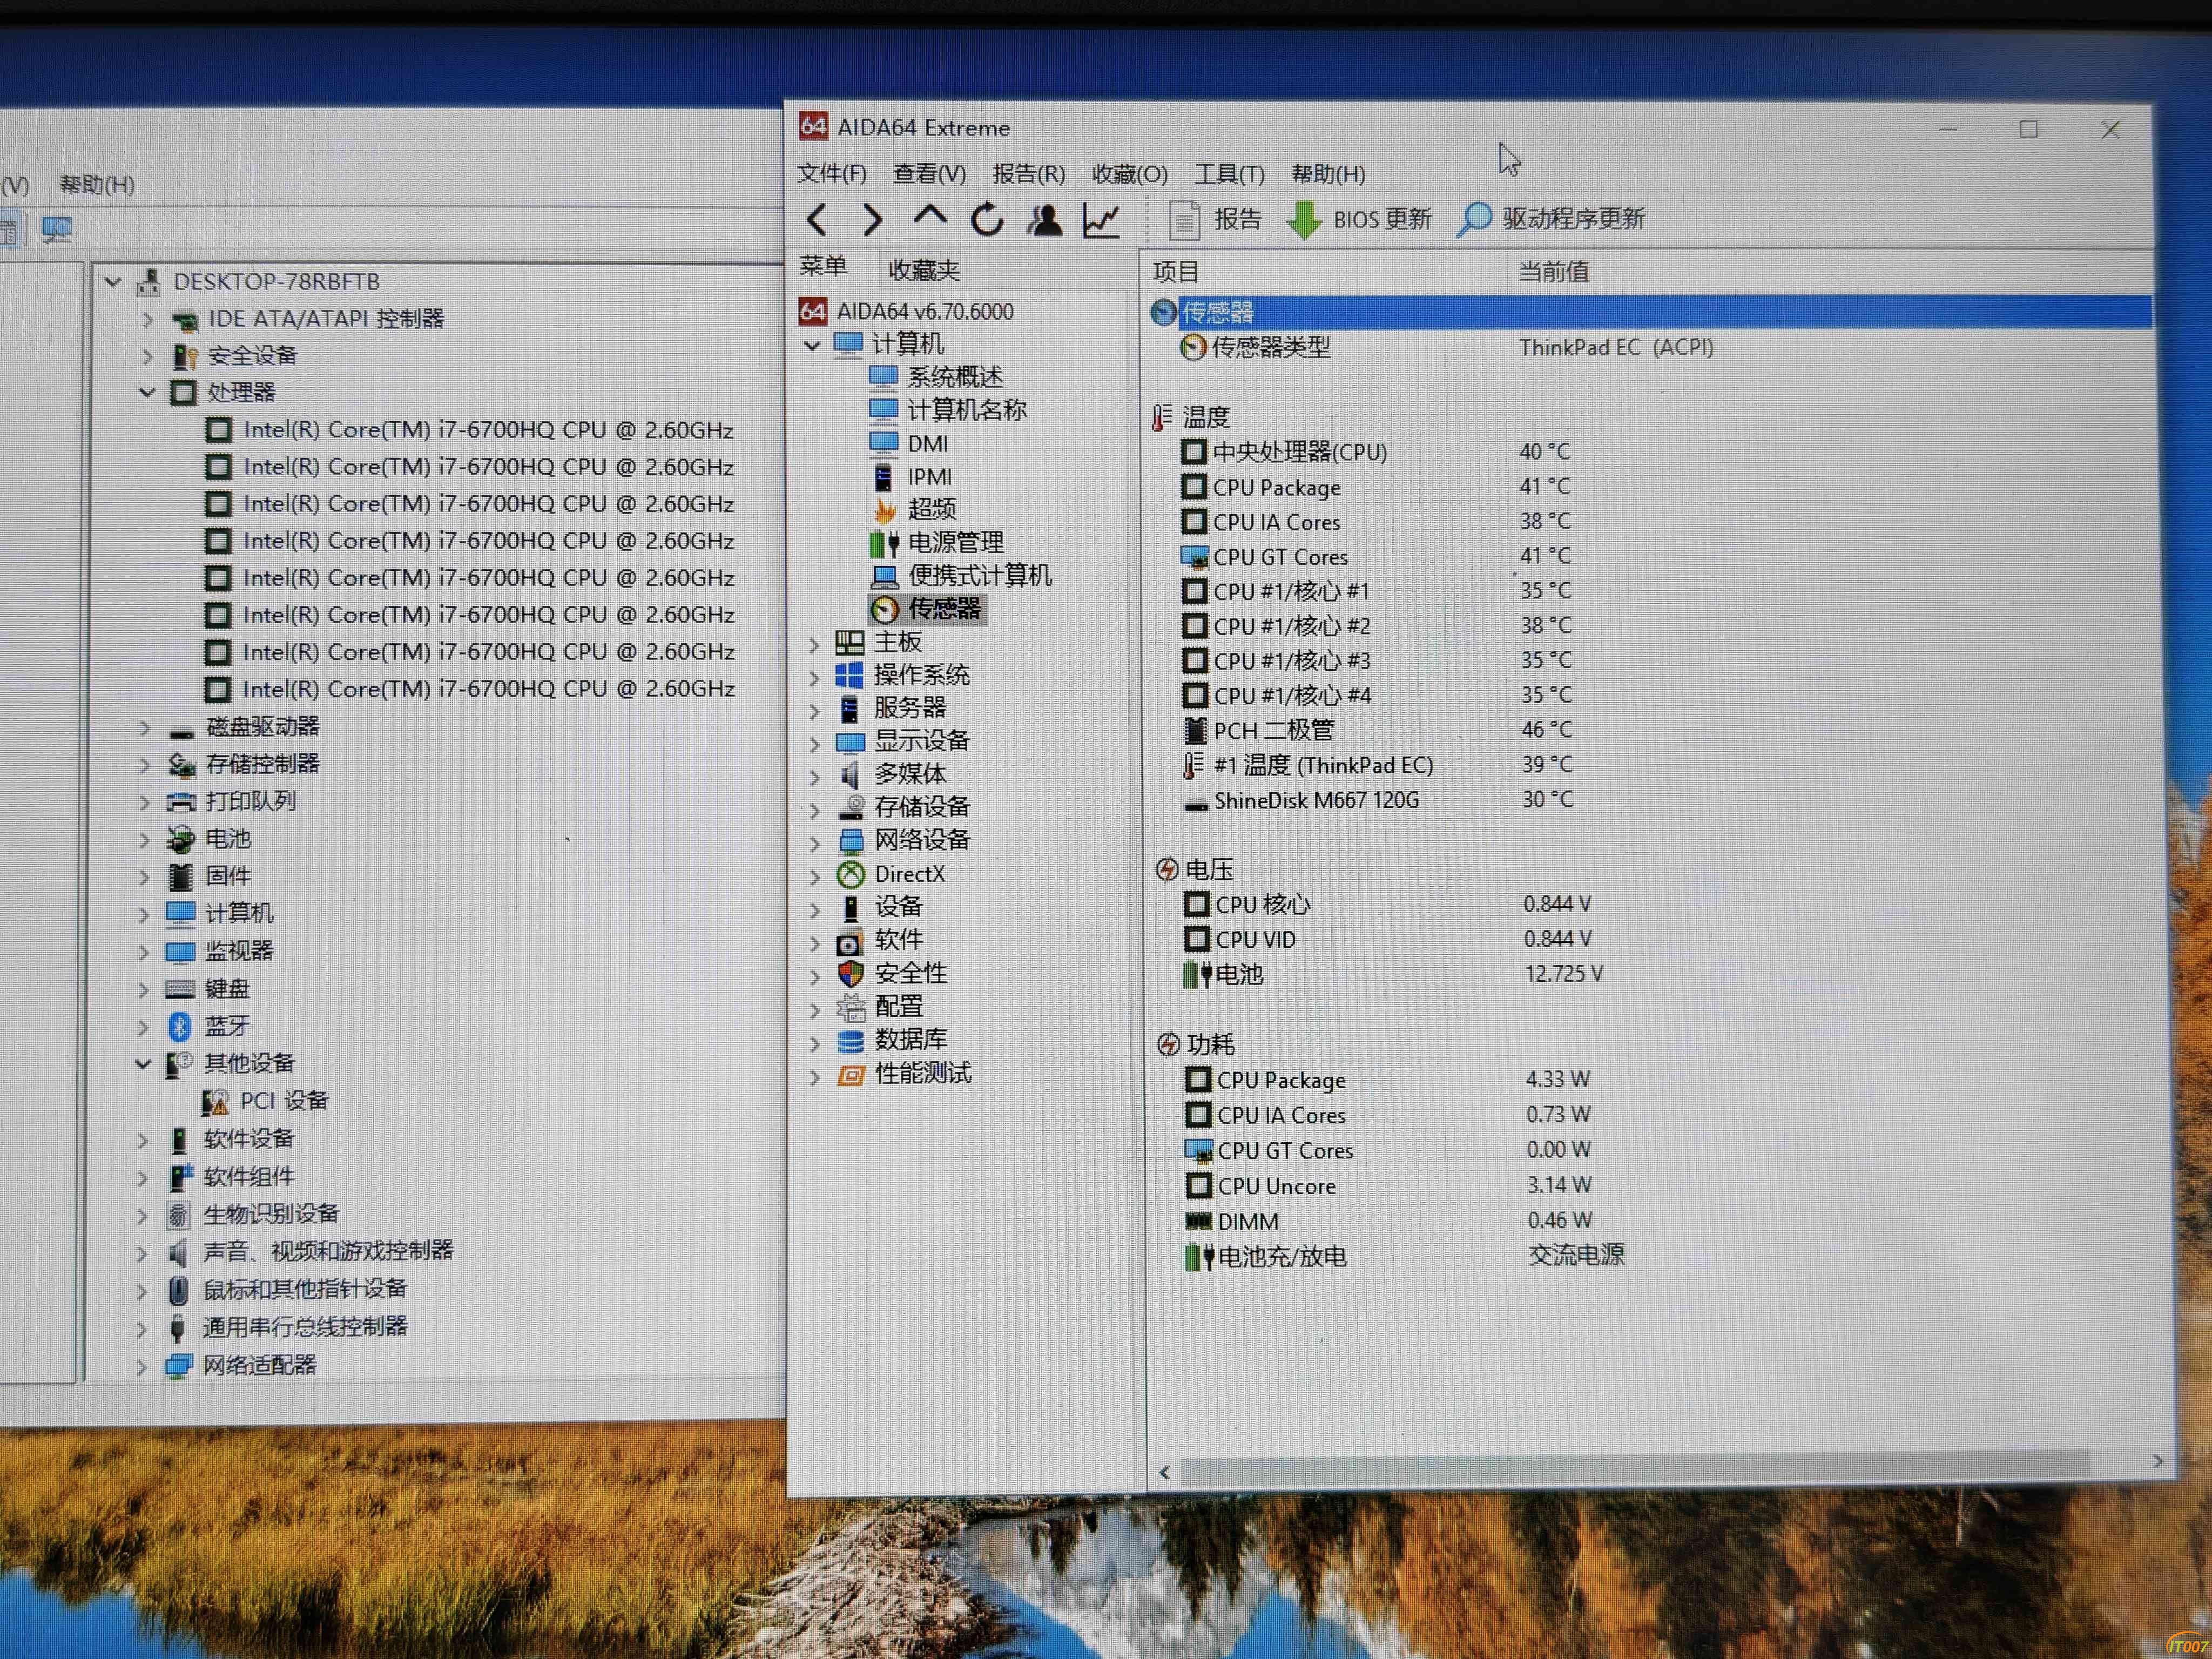Viewport: 2212px width, 1659px height.
Task: Open the 帮助(H) menu in Device Manager
Action: point(97,184)
